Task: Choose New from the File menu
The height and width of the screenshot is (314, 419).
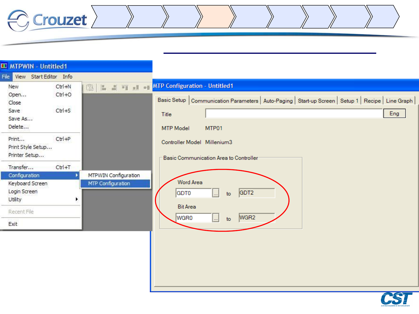Action: click(40, 87)
